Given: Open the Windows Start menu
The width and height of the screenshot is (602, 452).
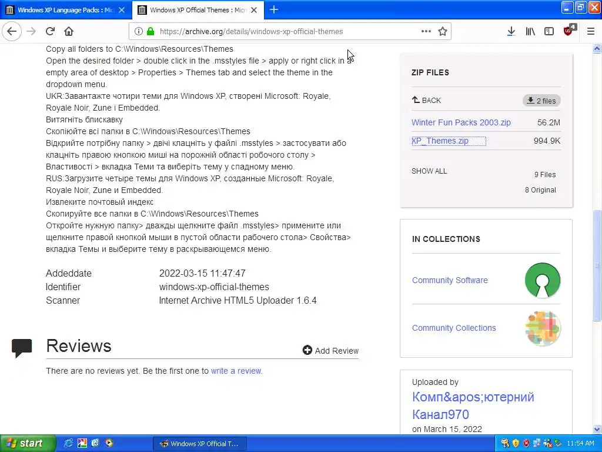Looking at the screenshot, I should (x=28, y=443).
